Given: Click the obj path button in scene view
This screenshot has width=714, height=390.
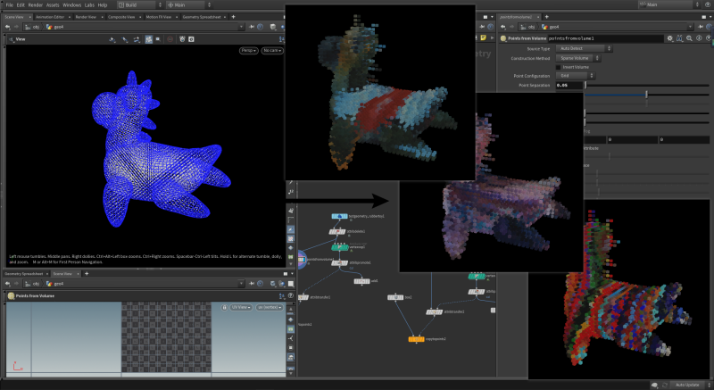Looking at the screenshot, I should coord(34,27).
